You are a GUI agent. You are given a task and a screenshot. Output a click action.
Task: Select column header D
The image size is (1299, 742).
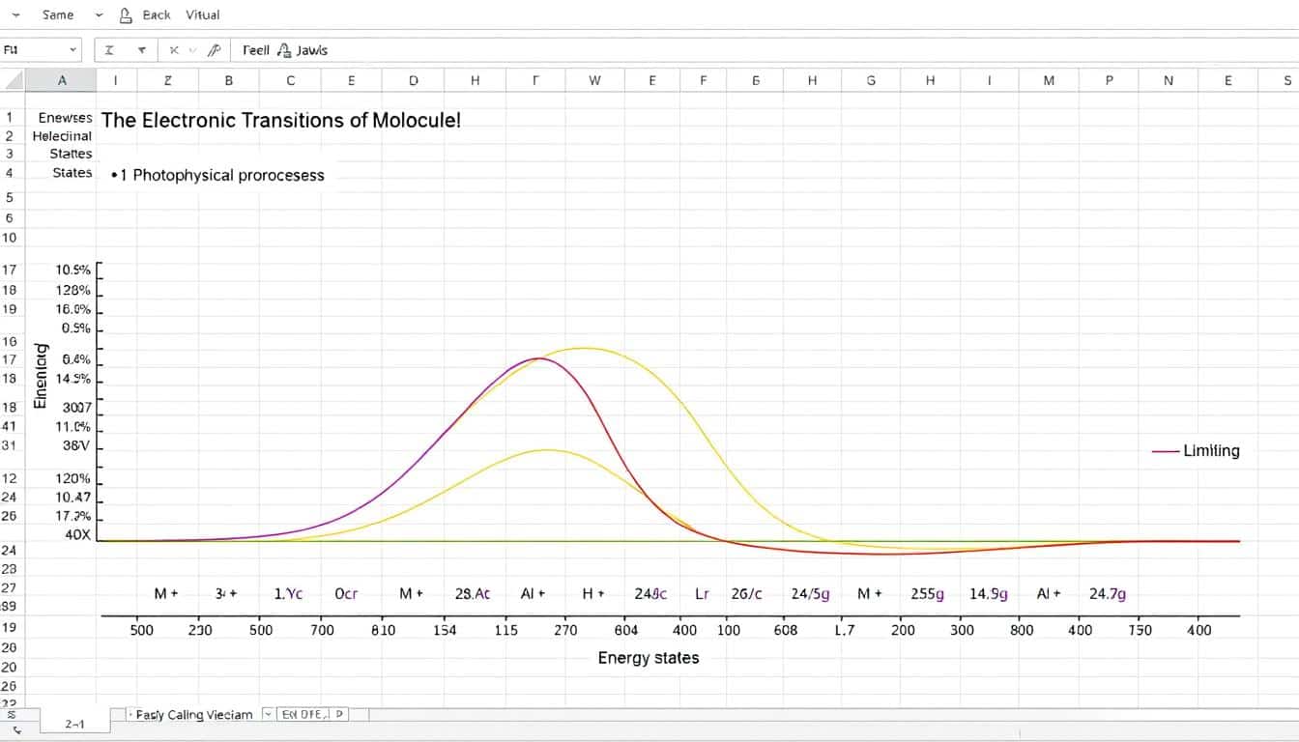pos(414,81)
